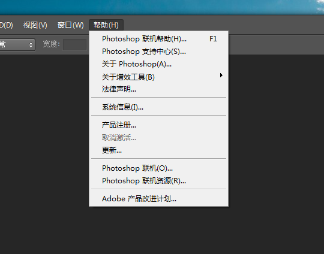324x254 pixels.
Task: Select 系统信息(I) menu item
Action: (158, 107)
